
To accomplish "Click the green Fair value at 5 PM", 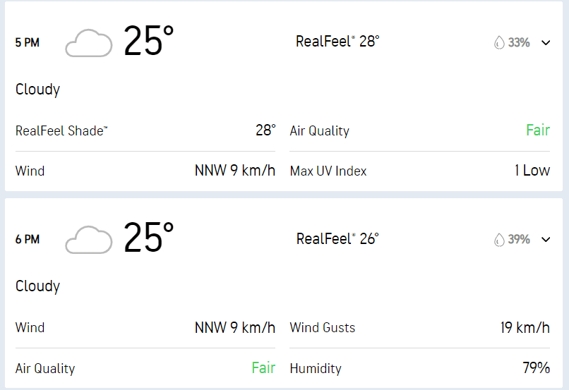I will (538, 130).
